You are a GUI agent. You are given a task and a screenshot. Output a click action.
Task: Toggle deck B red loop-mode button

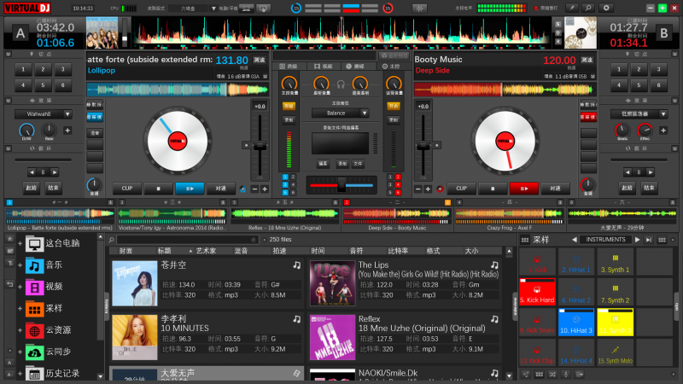pyautogui.click(x=588, y=117)
